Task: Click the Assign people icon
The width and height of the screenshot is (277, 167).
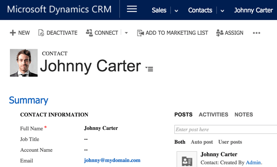Action: (219, 33)
